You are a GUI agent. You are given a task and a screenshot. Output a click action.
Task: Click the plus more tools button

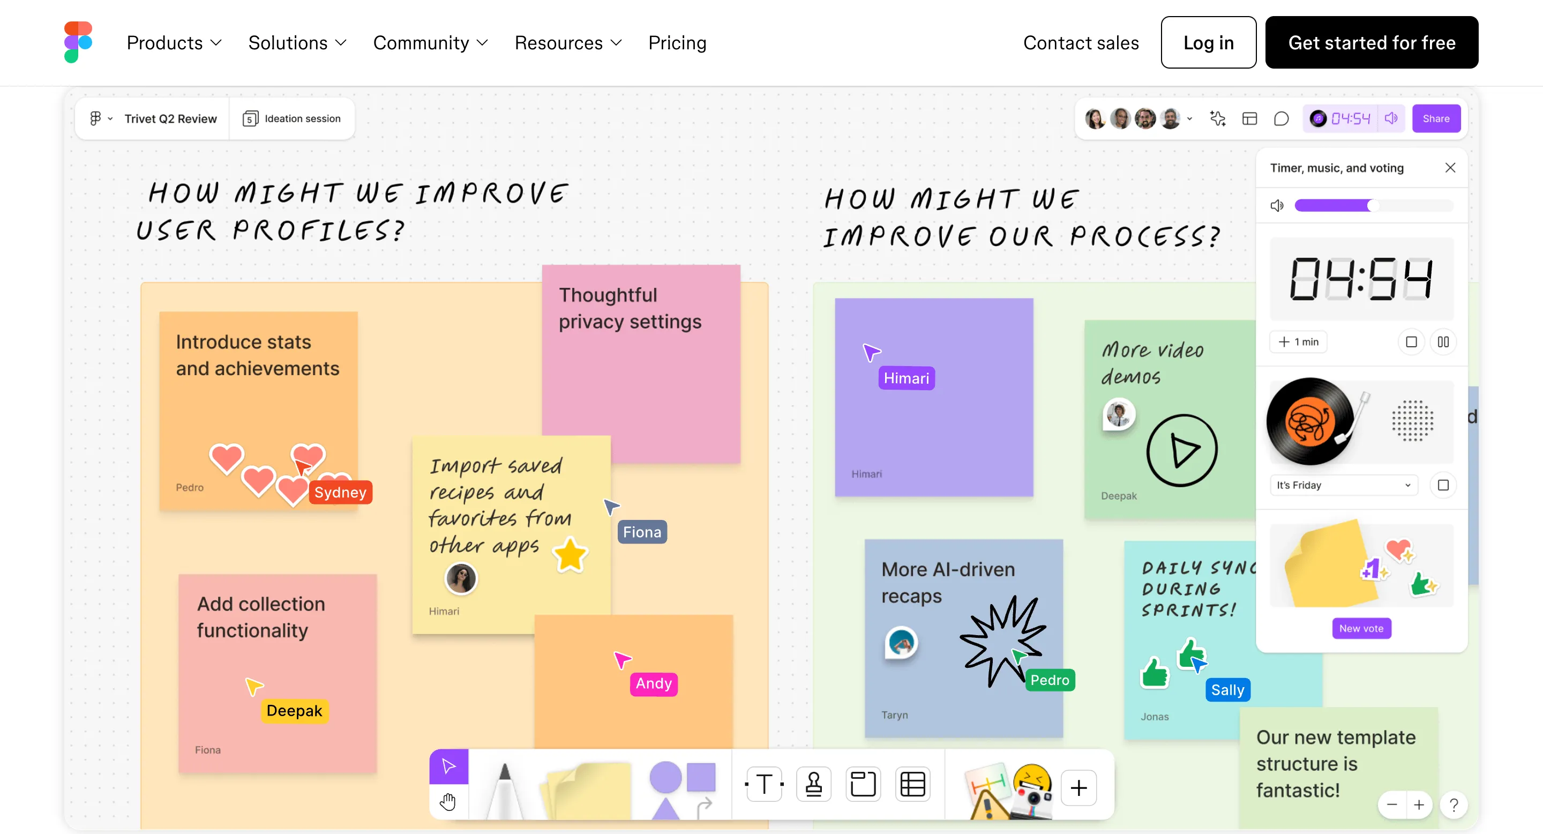(1079, 788)
